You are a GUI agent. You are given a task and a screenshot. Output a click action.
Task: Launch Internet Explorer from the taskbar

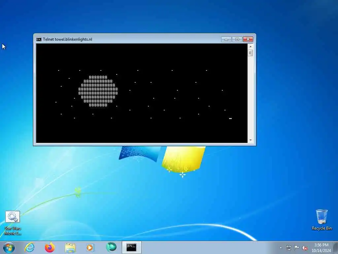(29, 247)
